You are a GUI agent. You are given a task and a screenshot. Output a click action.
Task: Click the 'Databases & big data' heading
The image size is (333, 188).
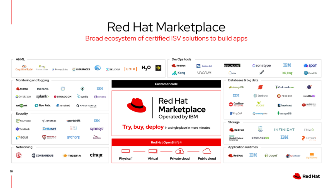(x=243, y=80)
